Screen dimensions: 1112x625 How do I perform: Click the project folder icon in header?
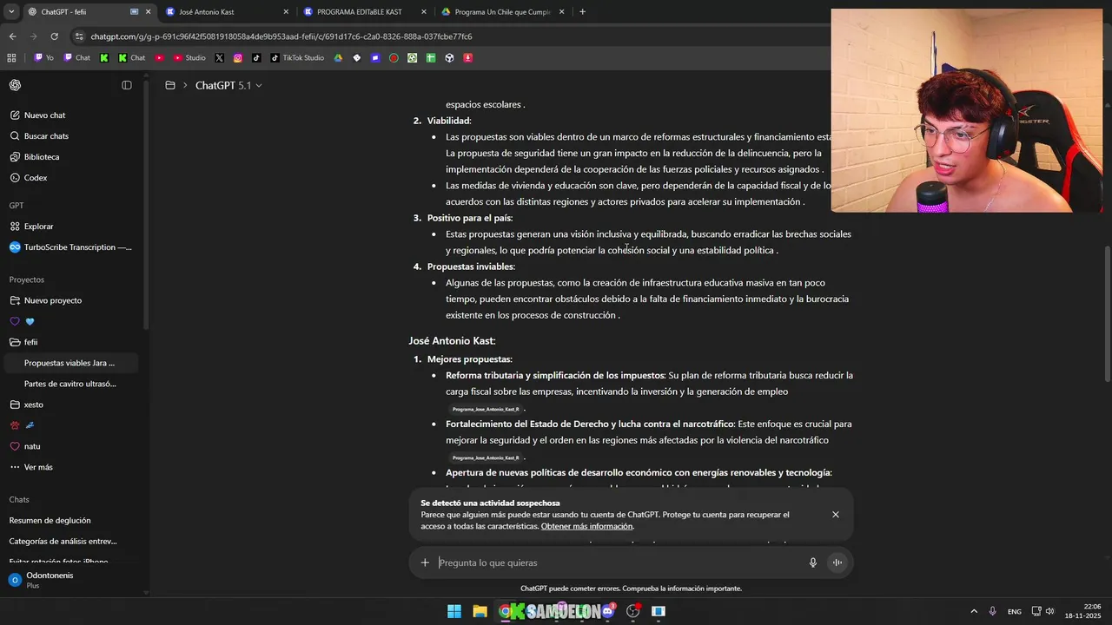click(x=170, y=85)
